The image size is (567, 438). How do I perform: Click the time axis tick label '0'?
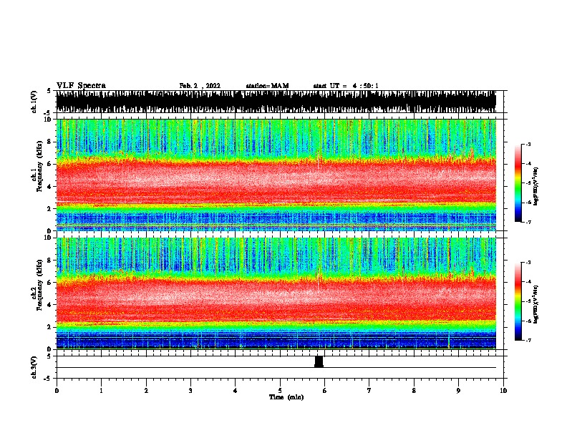tap(57, 390)
